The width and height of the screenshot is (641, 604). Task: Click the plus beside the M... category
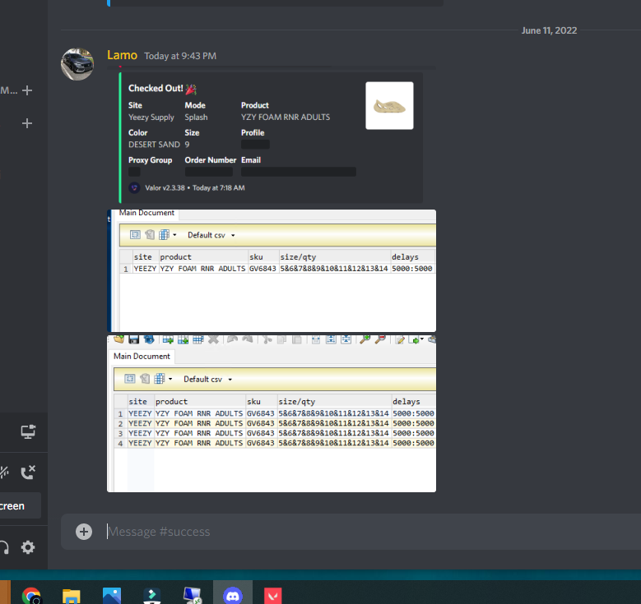(x=27, y=90)
